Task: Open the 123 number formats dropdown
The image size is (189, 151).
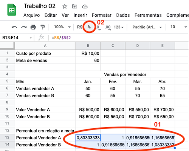Action: (119, 27)
